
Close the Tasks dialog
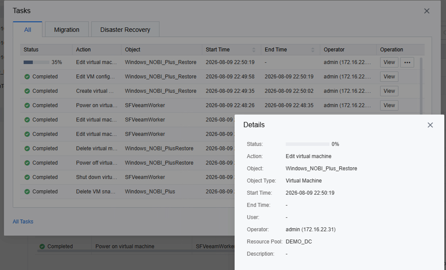pyautogui.click(x=427, y=11)
